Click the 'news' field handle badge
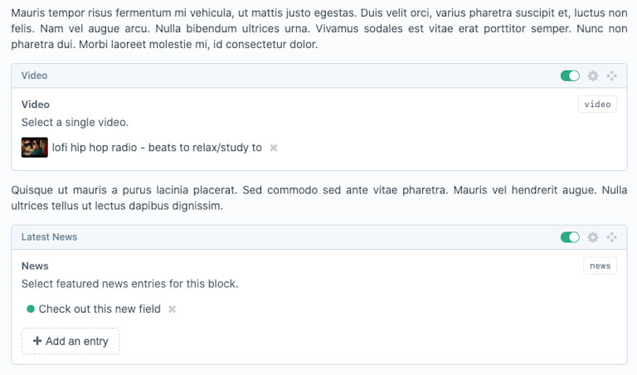 tap(600, 265)
